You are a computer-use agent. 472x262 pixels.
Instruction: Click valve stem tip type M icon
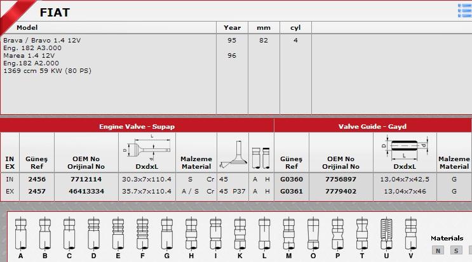(288, 233)
